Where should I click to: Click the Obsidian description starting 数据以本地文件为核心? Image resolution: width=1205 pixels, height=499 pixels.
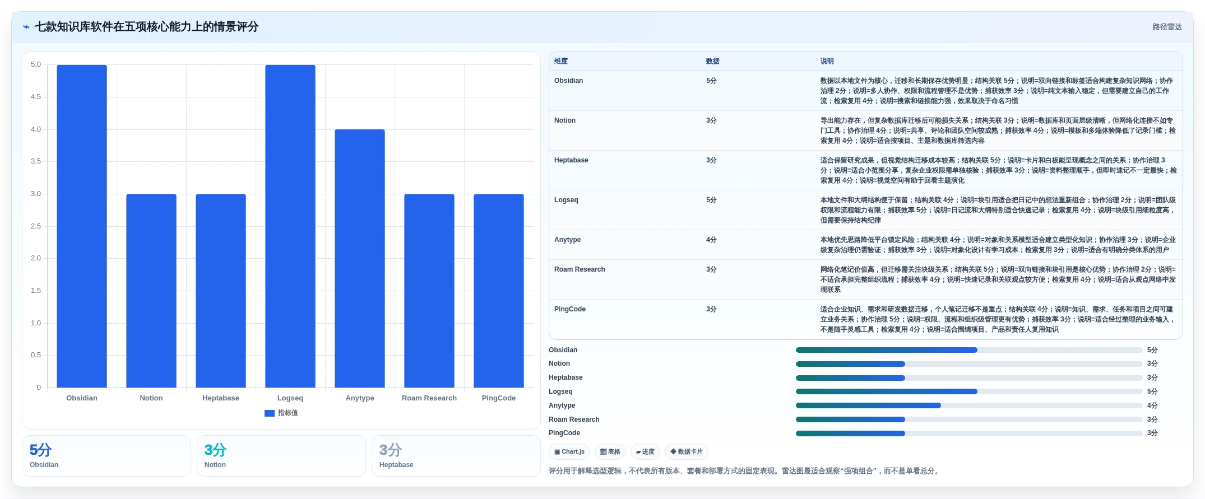click(x=998, y=91)
